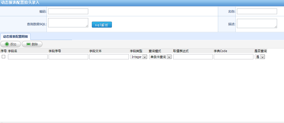The height and width of the screenshot is (123, 284).
Task: Focus the 查询数据SQL text area
Action: [x=68, y=23]
